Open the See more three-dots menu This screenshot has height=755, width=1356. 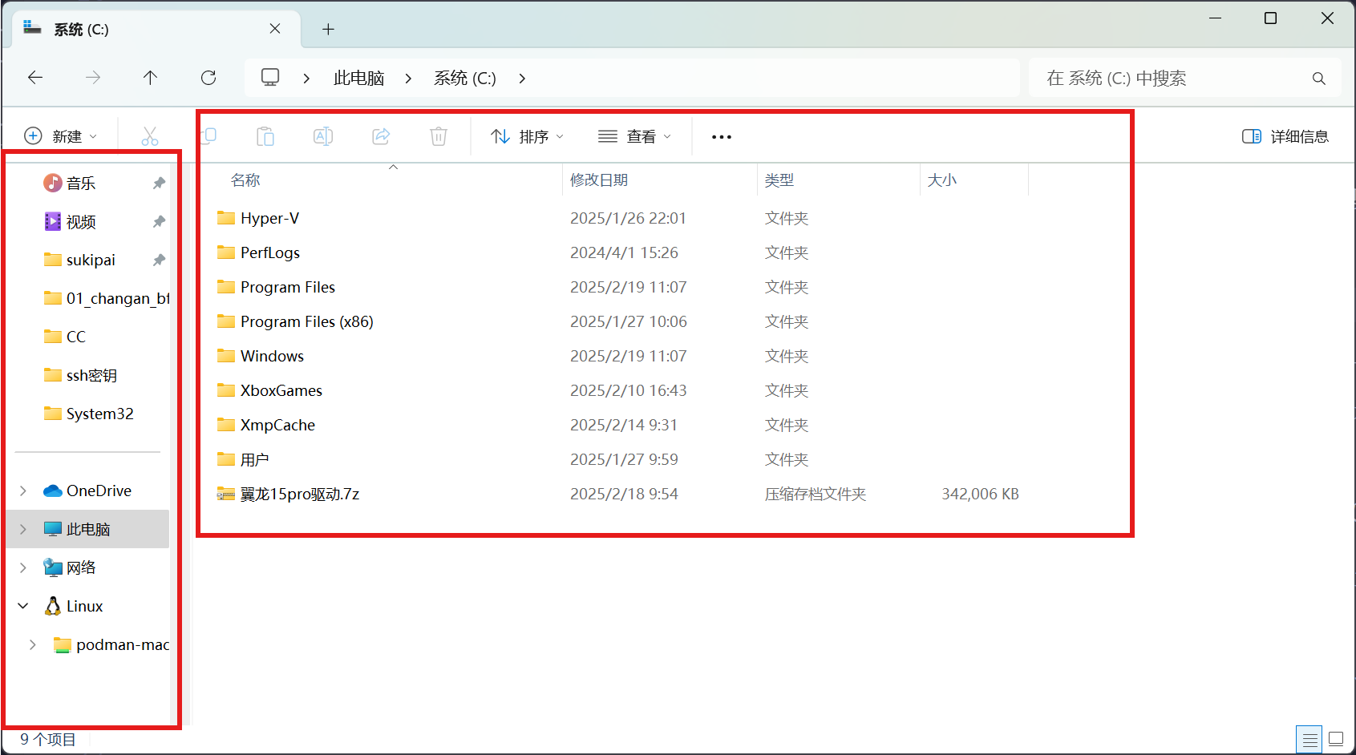[722, 137]
